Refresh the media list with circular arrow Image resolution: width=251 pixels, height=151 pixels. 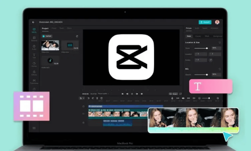click(x=77, y=36)
